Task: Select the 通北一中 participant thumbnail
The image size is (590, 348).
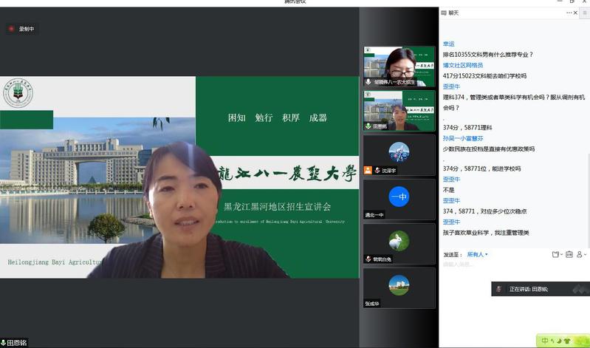Action: [399, 199]
